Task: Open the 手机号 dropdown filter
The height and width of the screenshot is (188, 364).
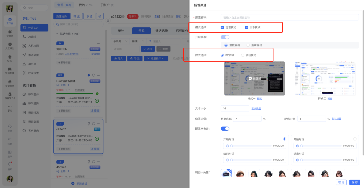Action: click(120, 41)
